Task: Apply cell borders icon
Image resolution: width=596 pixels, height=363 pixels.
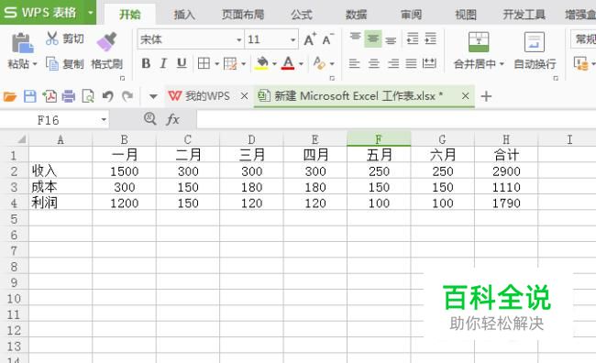Action: (x=204, y=63)
